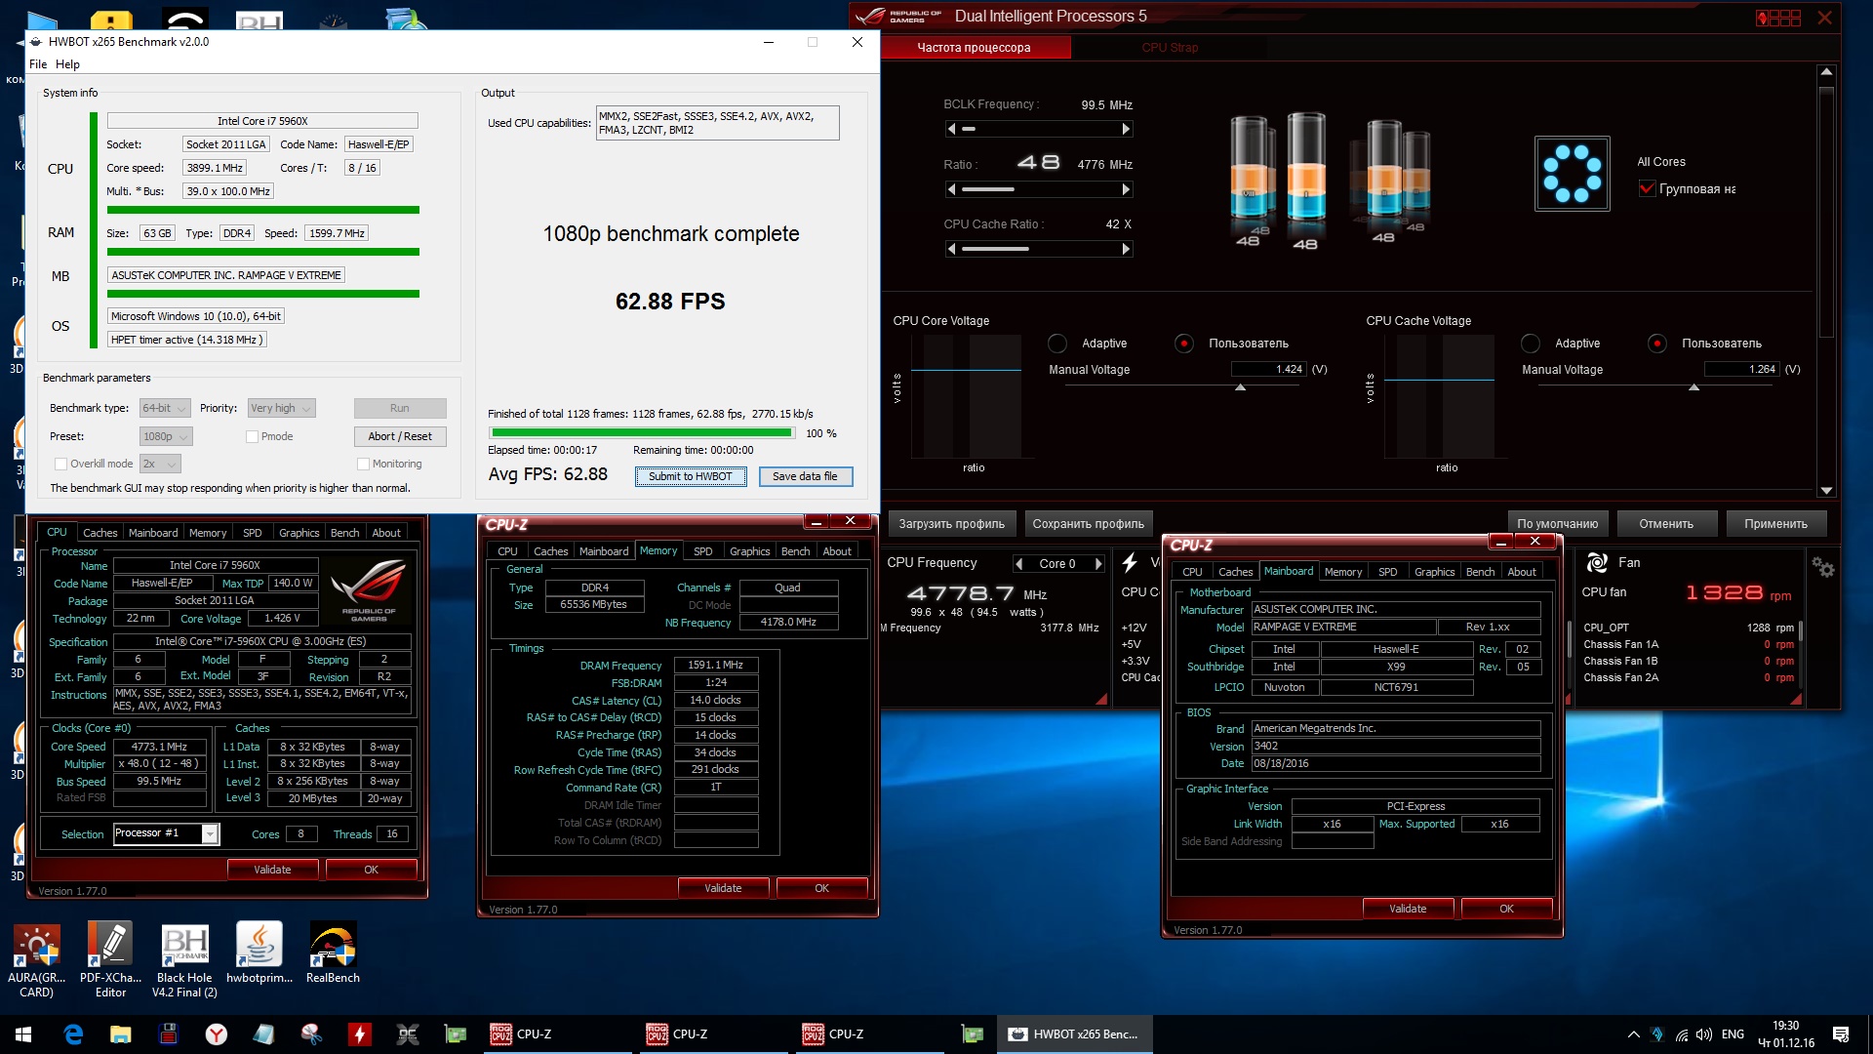Select Adaptive mode for CPU Core Voltage

pos(1057,344)
